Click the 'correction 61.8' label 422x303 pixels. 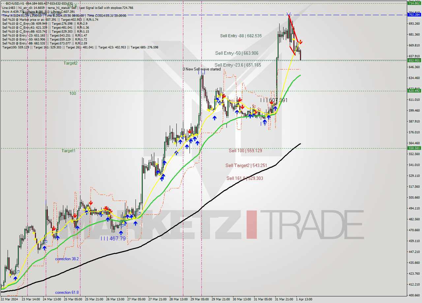pos(67,292)
